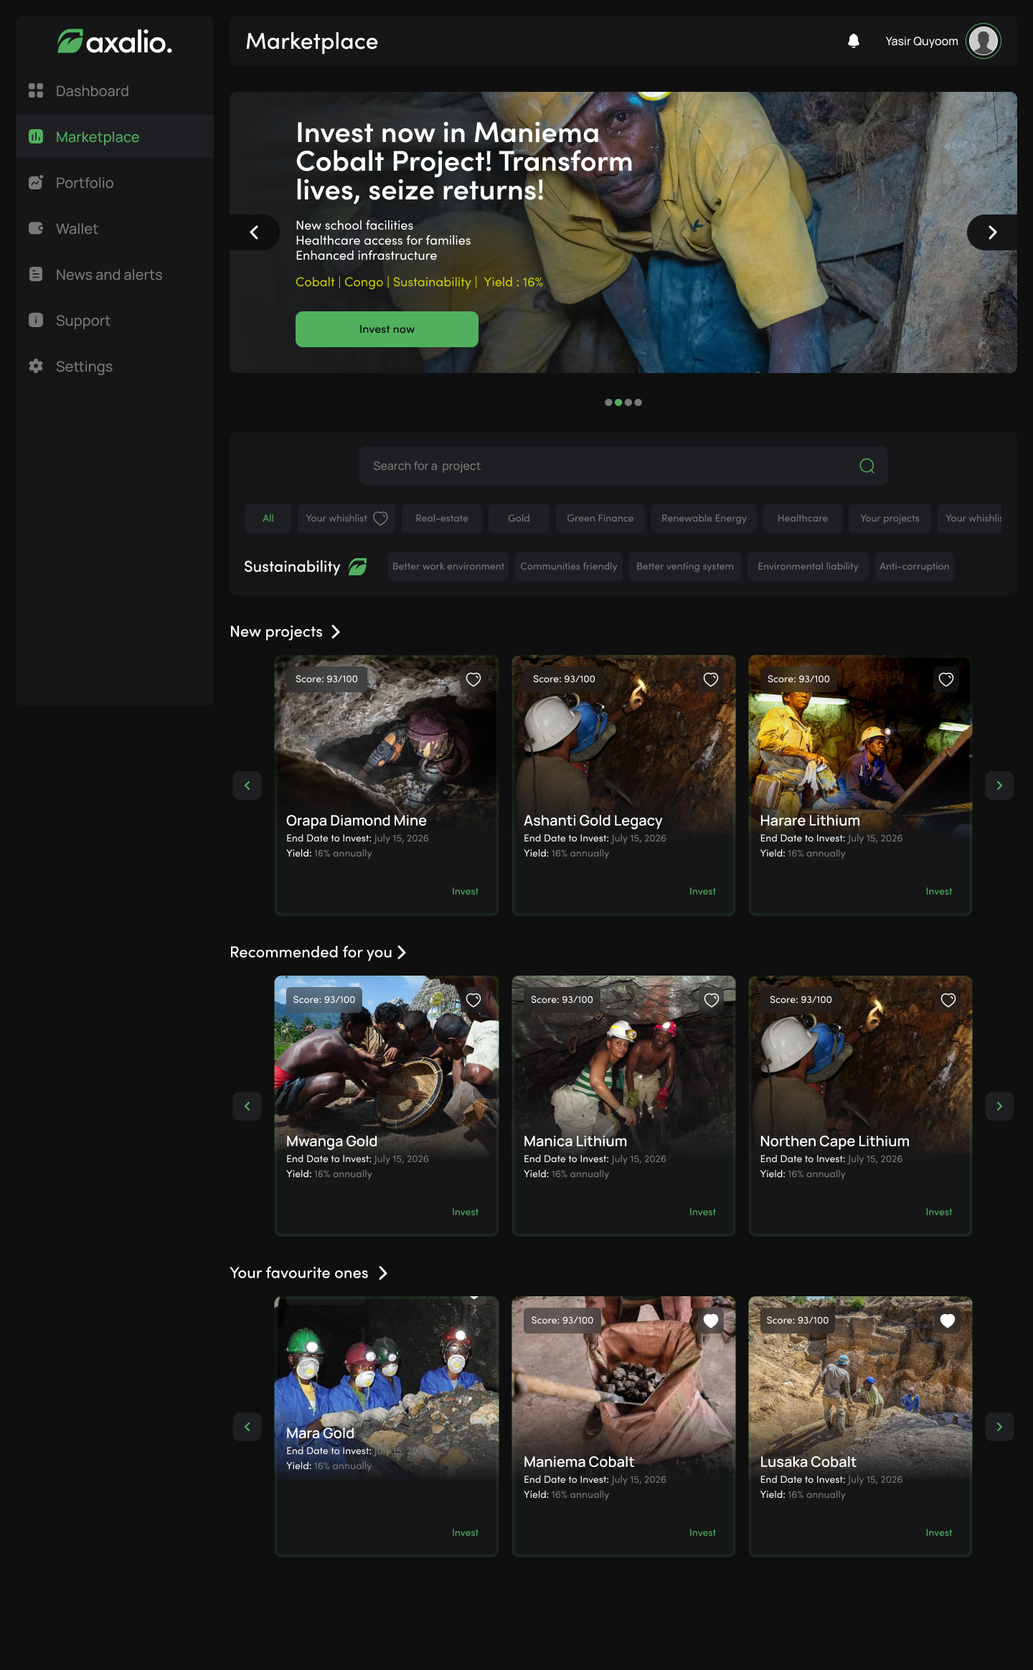Image resolution: width=1033 pixels, height=1670 pixels.
Task: Select the first carousel pagination dot
Action: (608, 402)
